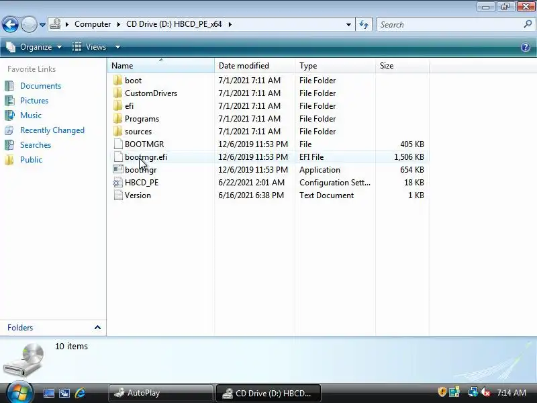Refresh the folder view
This screenshot has height=403, width=537.
tap(364, 25)
